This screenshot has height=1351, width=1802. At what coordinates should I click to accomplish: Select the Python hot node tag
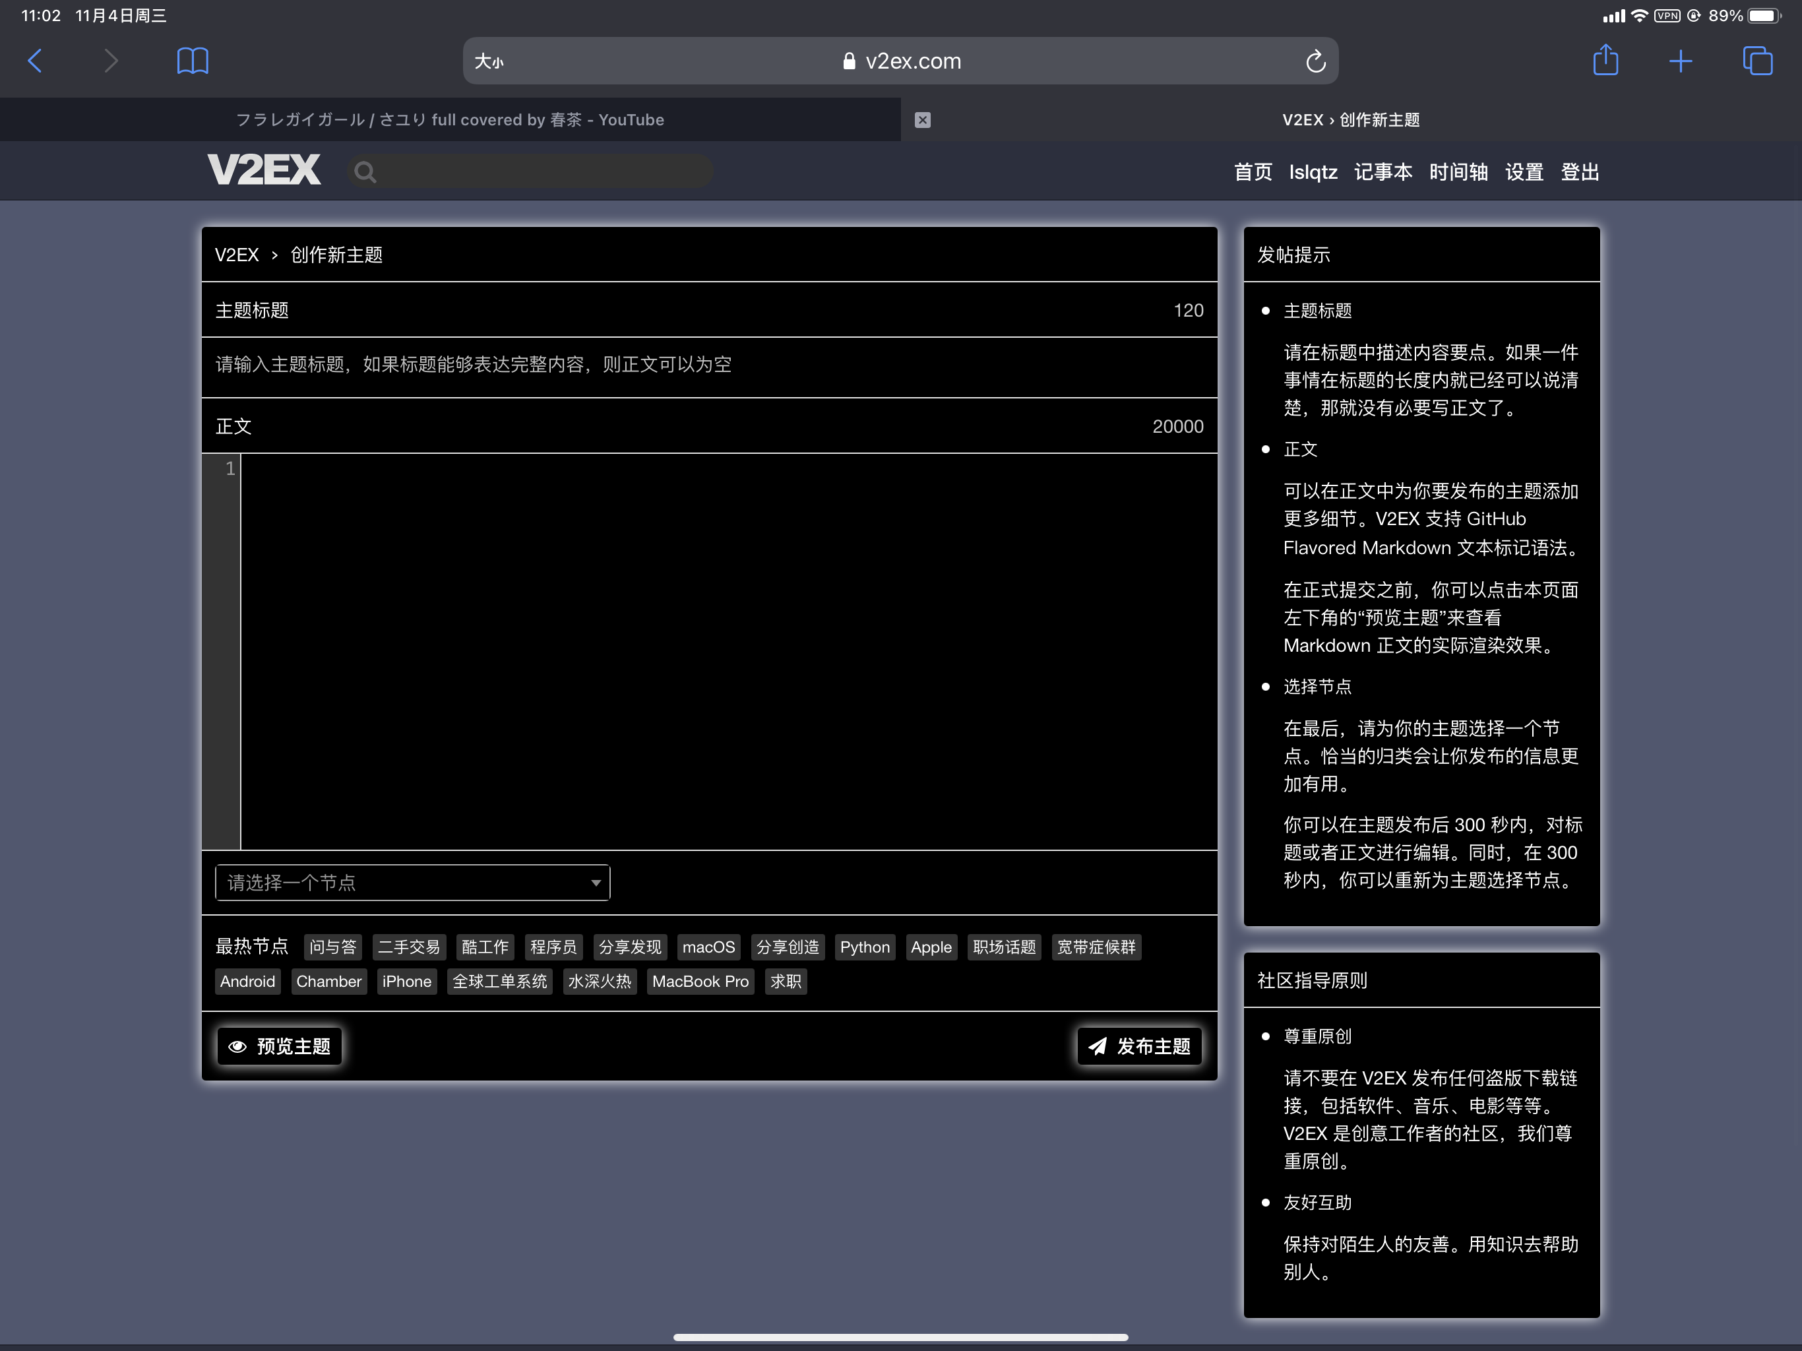864,947
